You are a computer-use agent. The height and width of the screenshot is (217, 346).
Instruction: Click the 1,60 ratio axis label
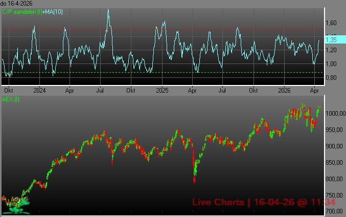click(331, 23)
